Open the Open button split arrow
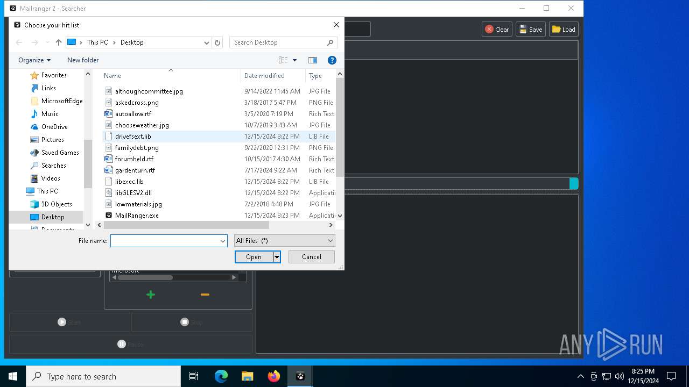689x387 pixels. [x=277, y=257]
